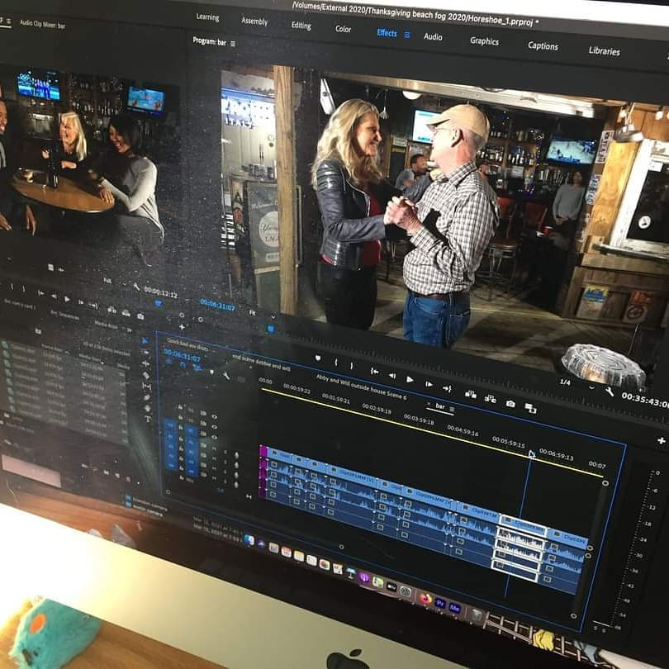Click the Export Frame camera icon in Program monitor
This screenshot has width=669, height=669.
pyautogui.click(x=510, y=404)
